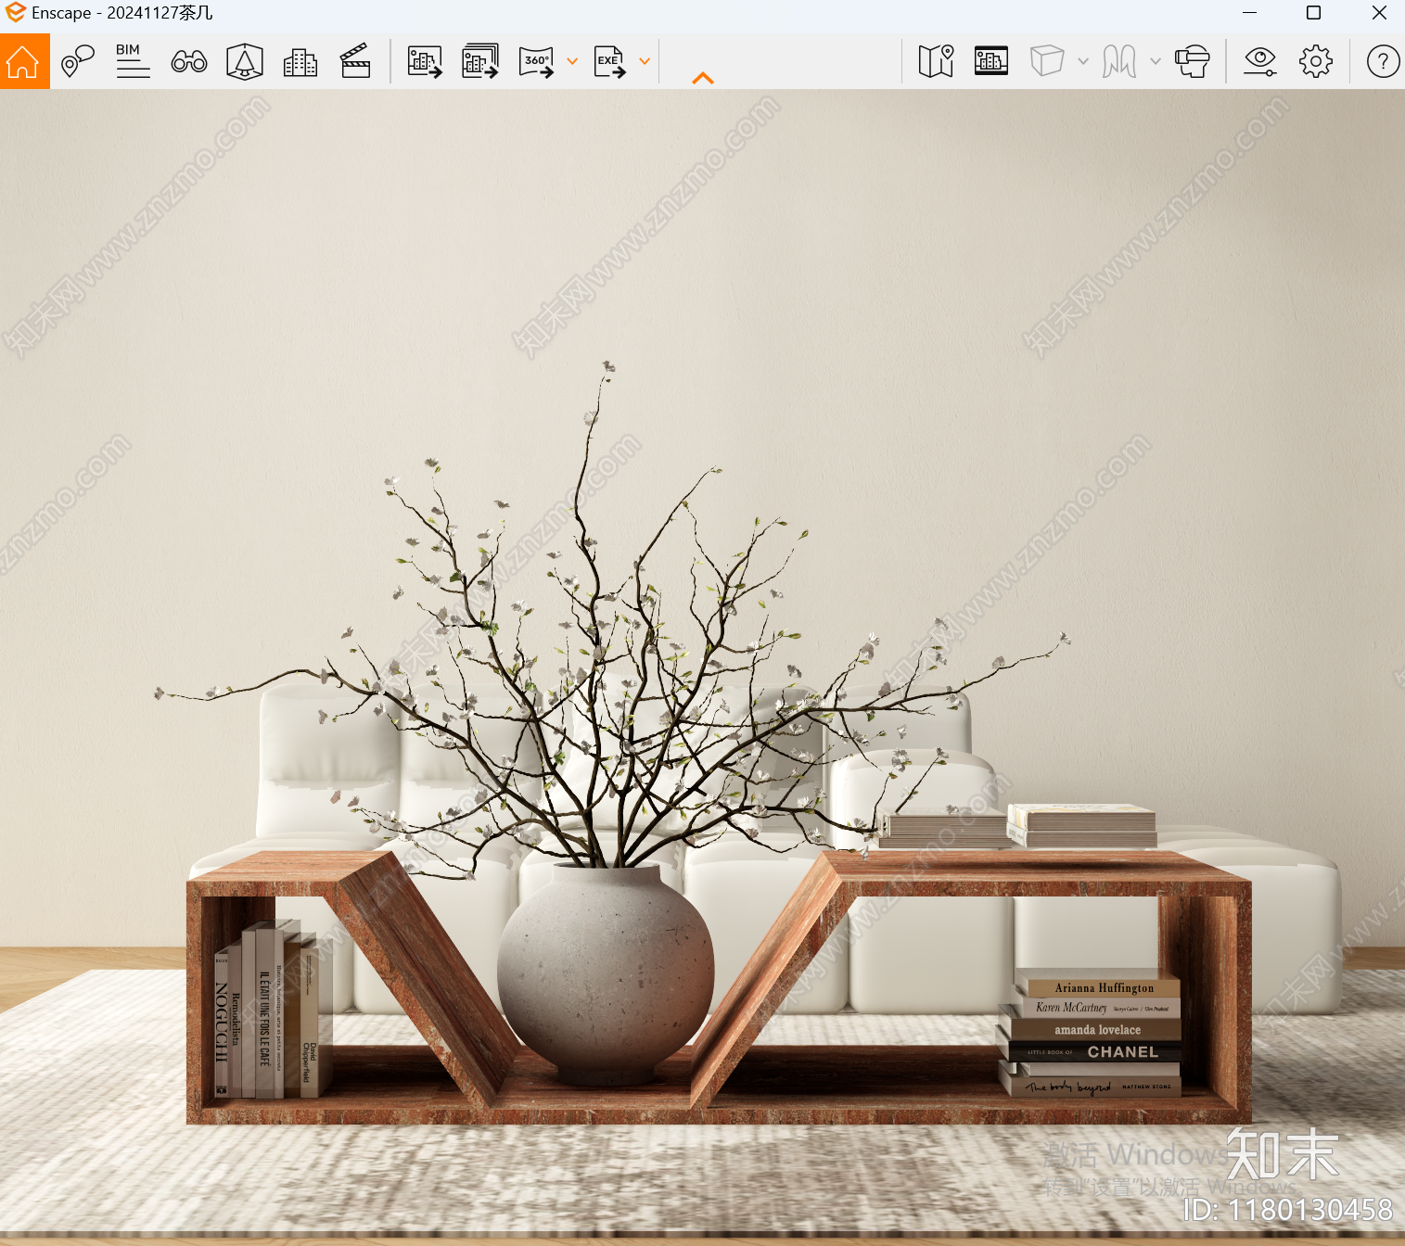This screenshot has height=1246, width=1405.
Task: Open the Video Editor clapperboard icon
Action: point(355,61)
